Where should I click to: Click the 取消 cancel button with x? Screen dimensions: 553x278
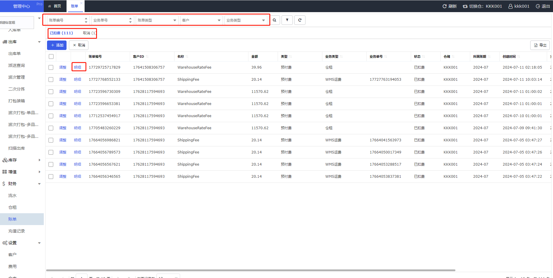(x=79, y=45)
